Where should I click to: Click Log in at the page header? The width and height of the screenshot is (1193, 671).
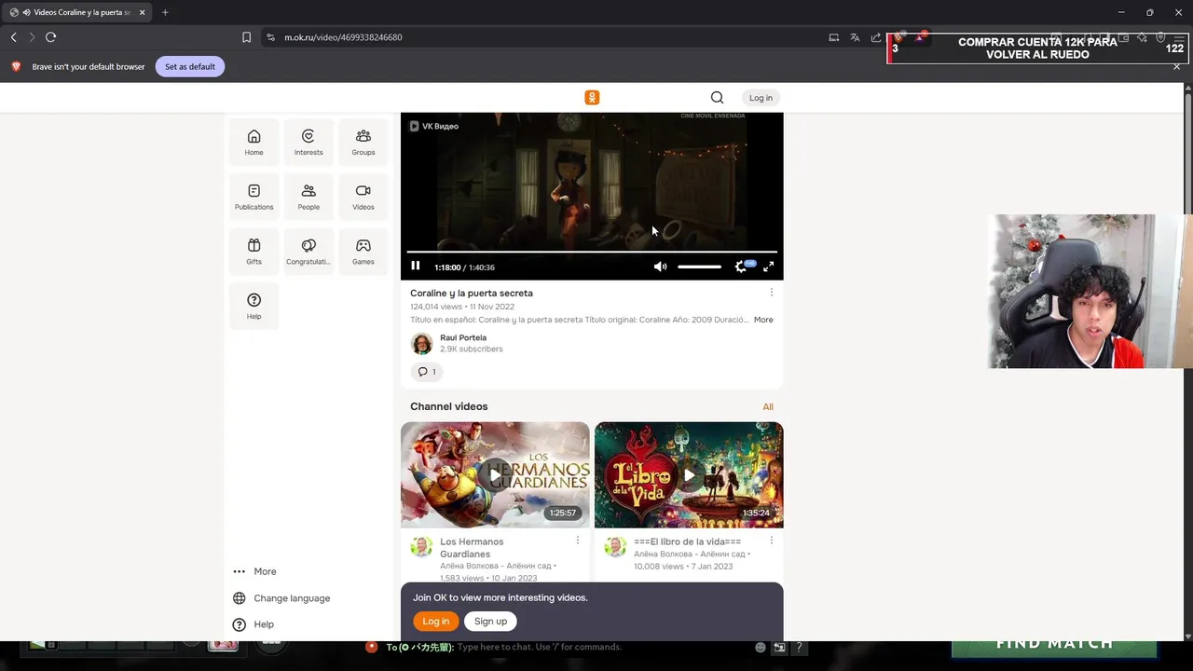tap(761, 98)
